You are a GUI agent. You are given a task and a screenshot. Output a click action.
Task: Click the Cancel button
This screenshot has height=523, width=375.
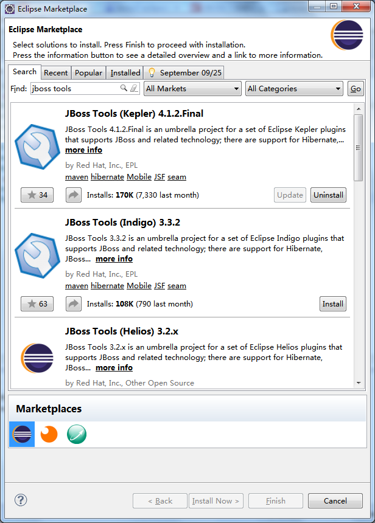coord(335,500)
